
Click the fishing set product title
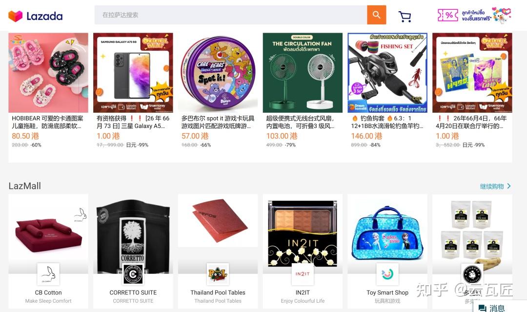[387, 122]
